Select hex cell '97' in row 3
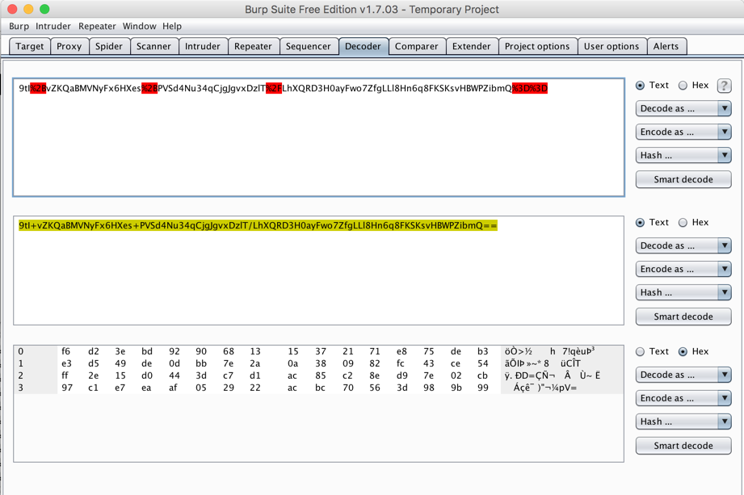This screenshot has height=495, width=744. click(x=67, y=388)
